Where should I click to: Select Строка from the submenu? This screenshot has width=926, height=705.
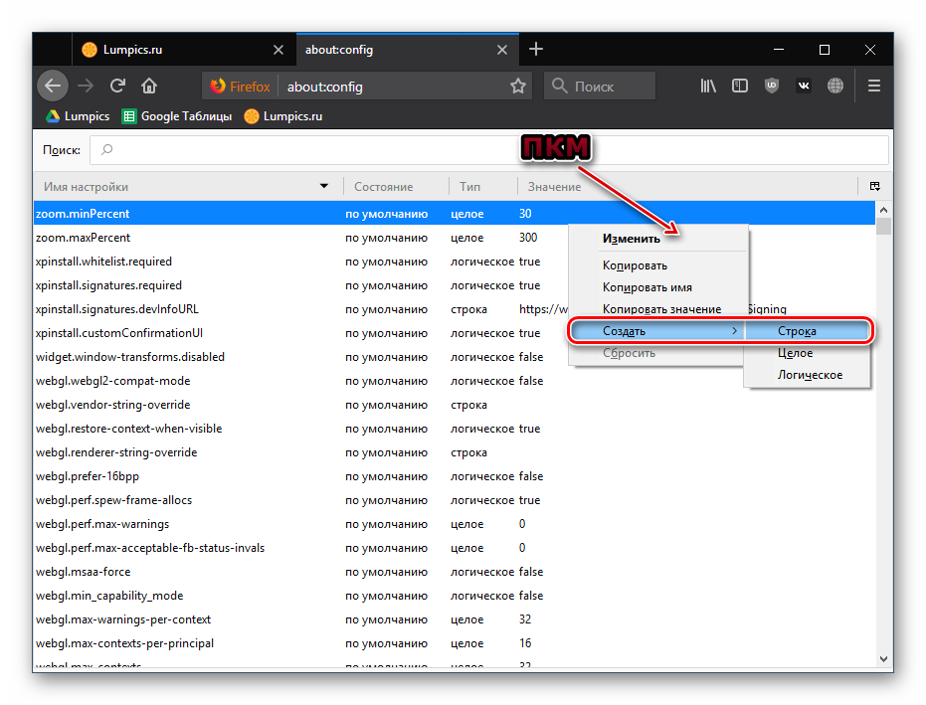coord(808,330)
